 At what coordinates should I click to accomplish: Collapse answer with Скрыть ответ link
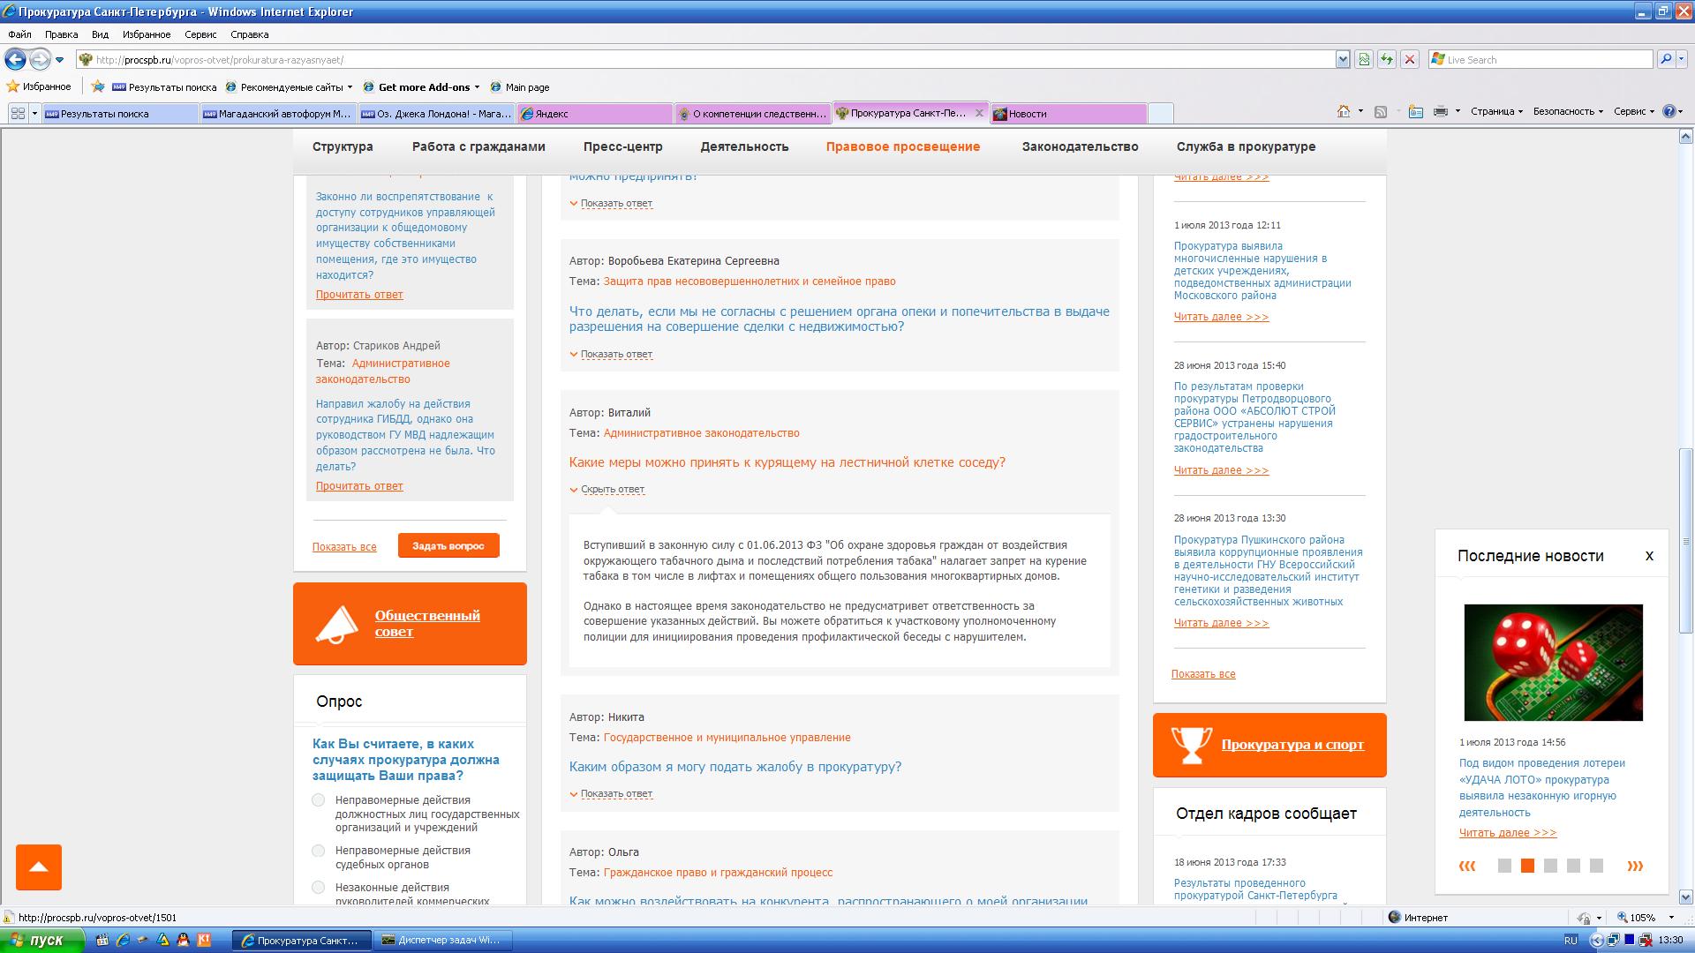coord(612,489)
